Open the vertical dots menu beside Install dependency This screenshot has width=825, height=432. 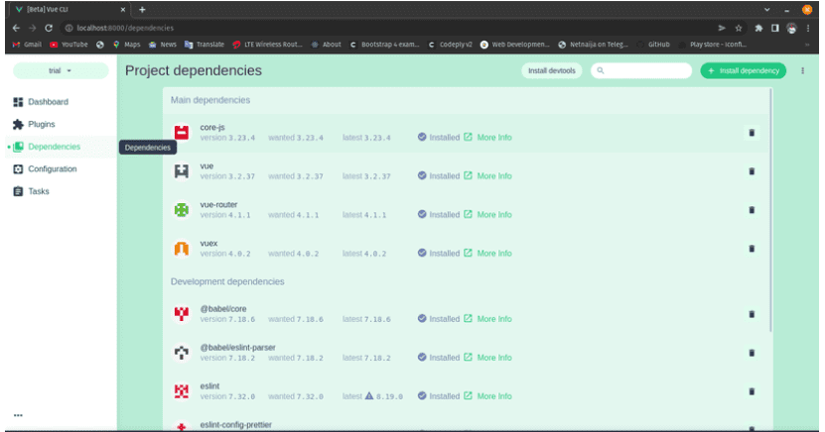(x=802, y=71)
